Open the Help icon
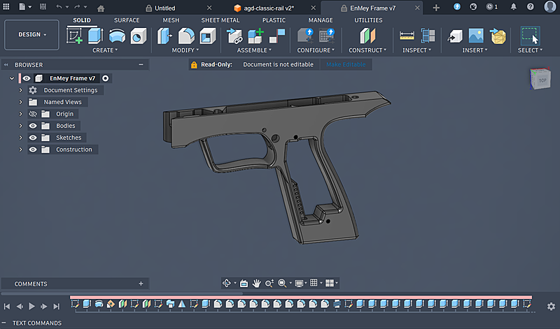The image size is (560, 329). point(531,7)
